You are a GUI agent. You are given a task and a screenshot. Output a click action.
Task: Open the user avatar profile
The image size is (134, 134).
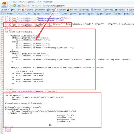click(4, 4)
